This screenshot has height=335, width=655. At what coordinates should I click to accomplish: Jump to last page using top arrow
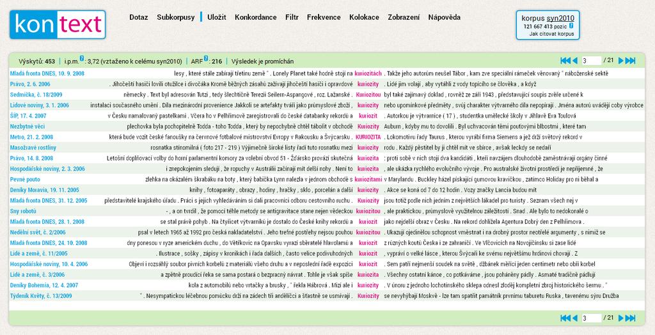coord(630,61)
